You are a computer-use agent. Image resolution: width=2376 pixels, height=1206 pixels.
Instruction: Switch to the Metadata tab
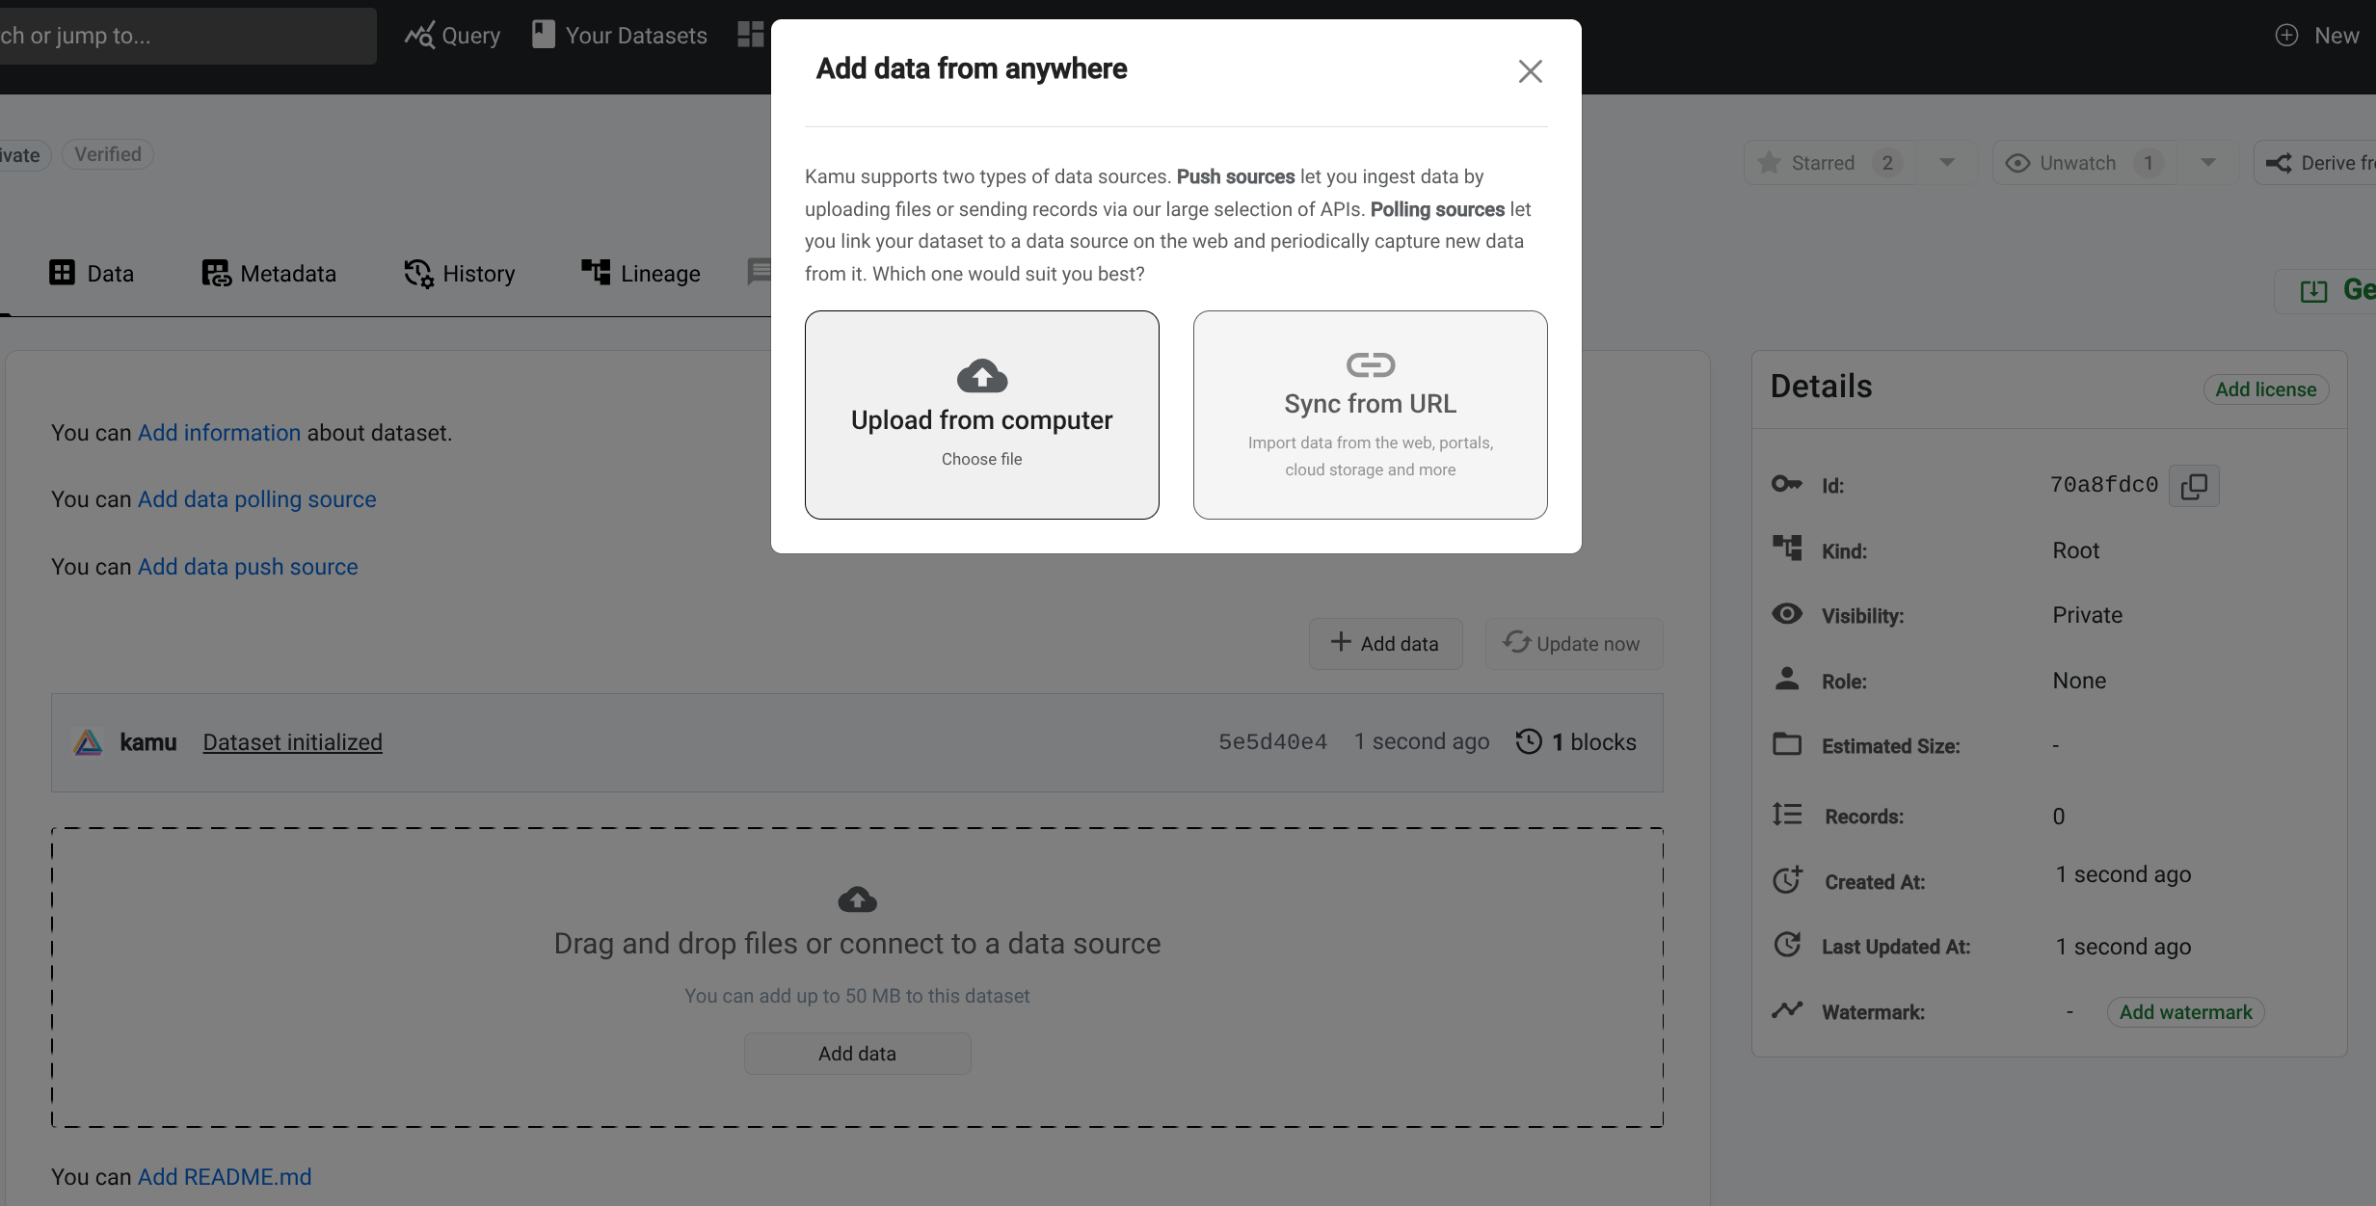click(x=269, y=274)
